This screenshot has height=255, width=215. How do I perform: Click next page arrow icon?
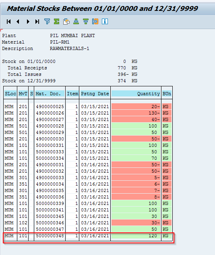pyautogui.click(x=28, y=21)
